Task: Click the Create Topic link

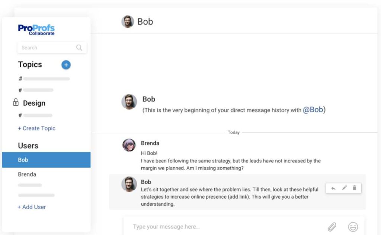Action: coord(36,128)
